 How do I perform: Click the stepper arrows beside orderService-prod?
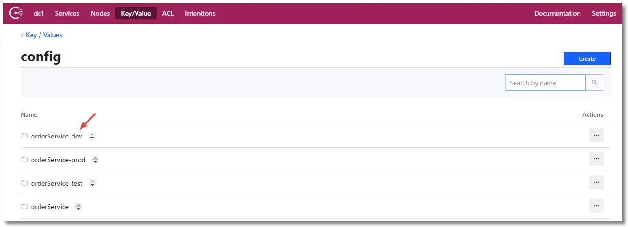[95, 160]
